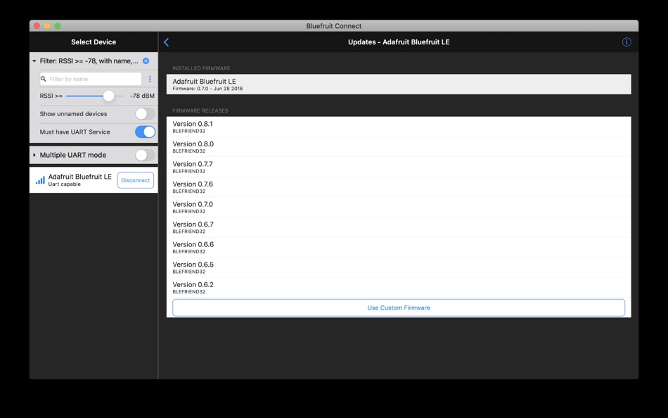This screenshot has height=418, width=668.
Task: Click the Multiple UART mode label
Action: click(73, 155)
